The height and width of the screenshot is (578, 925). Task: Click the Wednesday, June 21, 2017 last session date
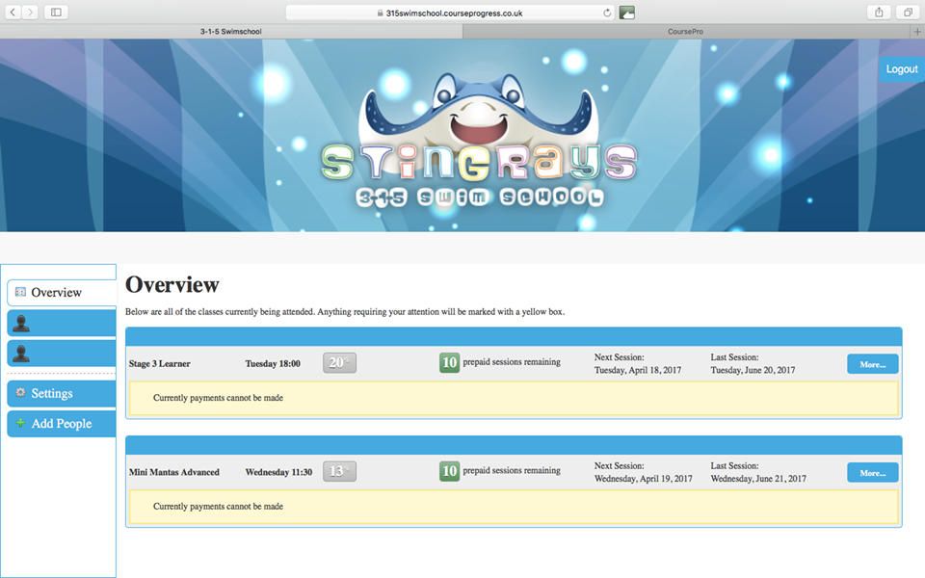[x=758, y=479]
